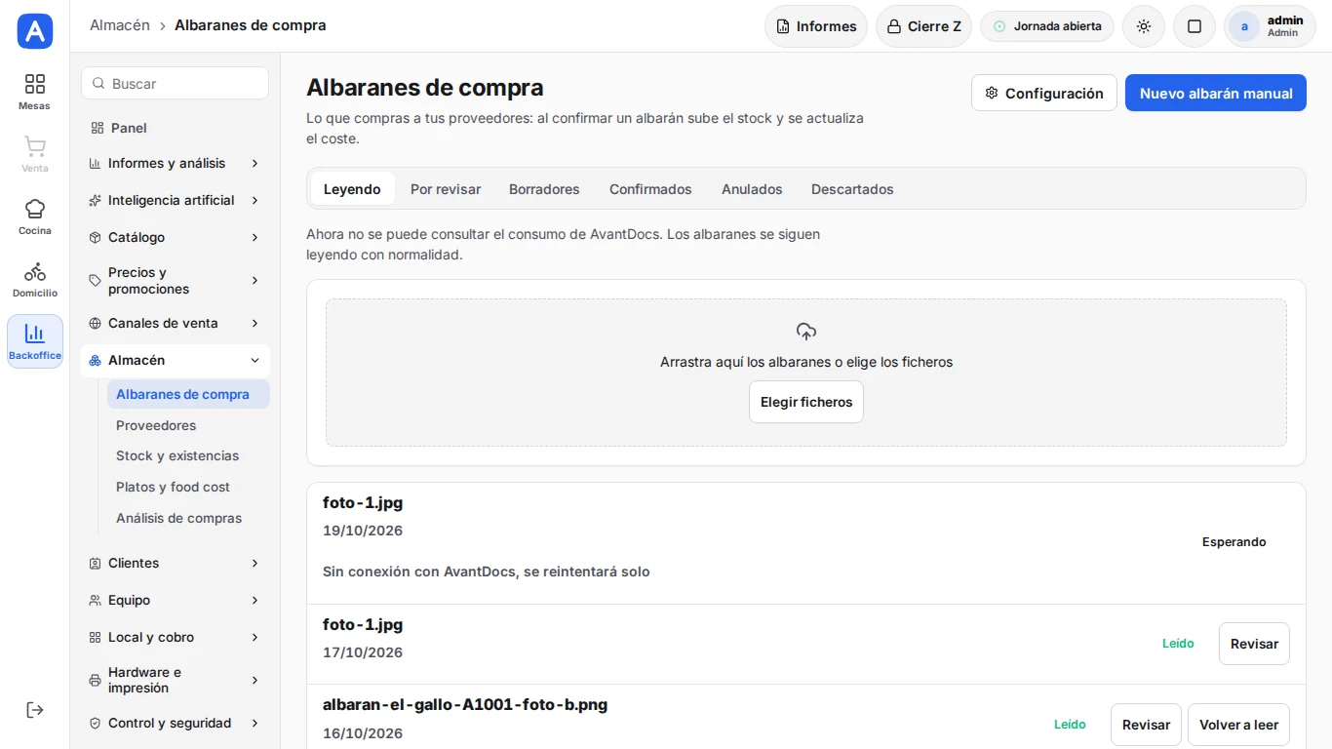The image size is (1332, 749).
Task: Open the Informes button in header
Action: pos(816,26)
